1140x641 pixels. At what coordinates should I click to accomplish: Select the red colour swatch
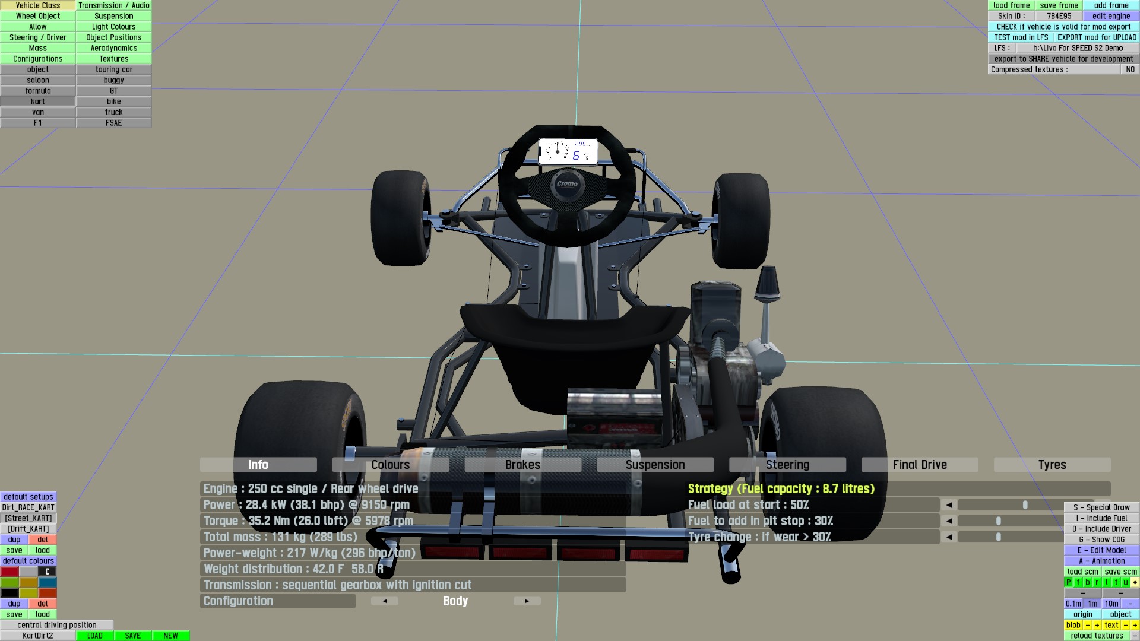[x=9, y=572]
